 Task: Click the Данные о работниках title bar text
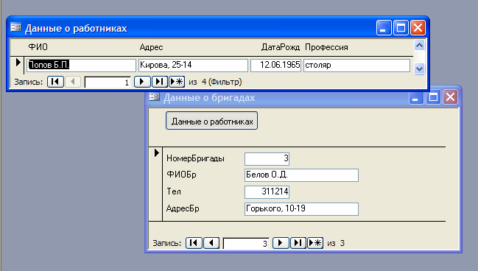tap(76, 28)
